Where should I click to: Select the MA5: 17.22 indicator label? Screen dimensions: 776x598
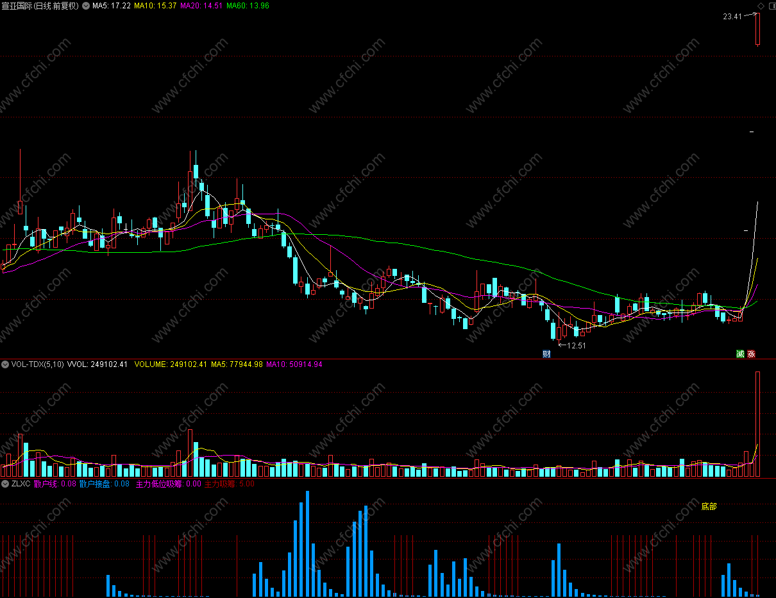tap(112, 6)
